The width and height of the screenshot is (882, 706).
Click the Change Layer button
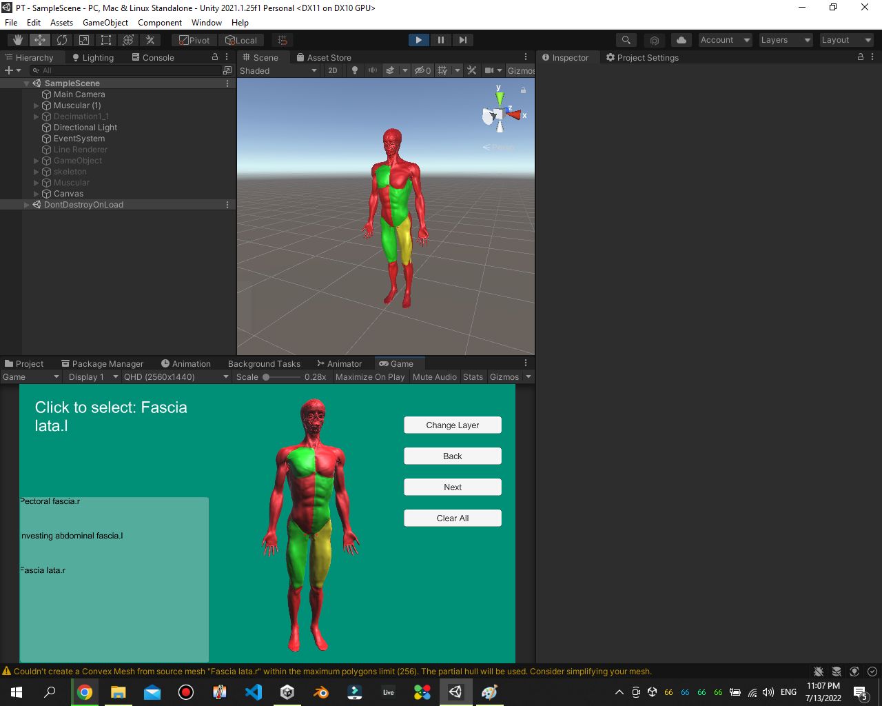[x=453, y=425]
